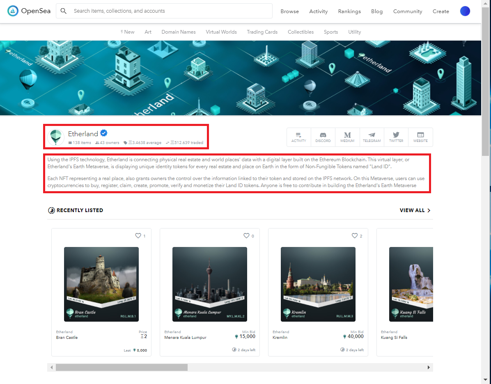491x384 pixels.
Task: Open the Telegram link icon
Action: pos(372,137)
